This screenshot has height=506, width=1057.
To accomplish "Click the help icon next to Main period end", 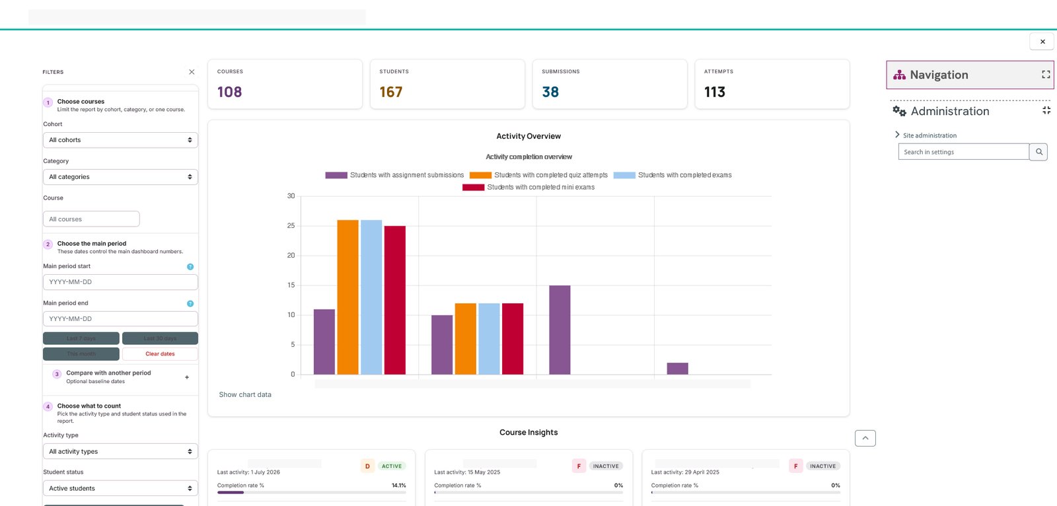I will (x=190, y=304).
